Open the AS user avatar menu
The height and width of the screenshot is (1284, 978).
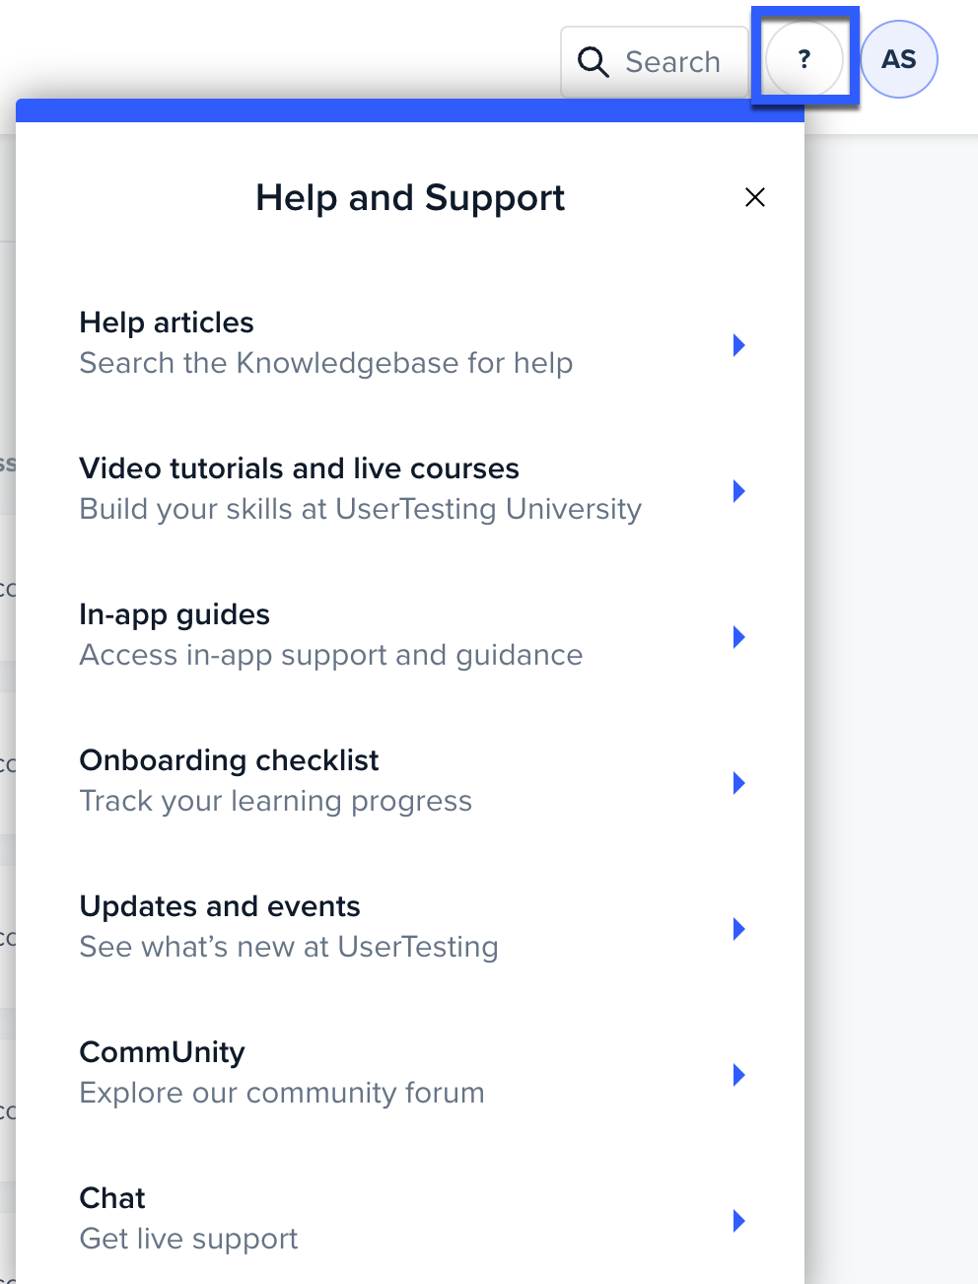[899, 59]
